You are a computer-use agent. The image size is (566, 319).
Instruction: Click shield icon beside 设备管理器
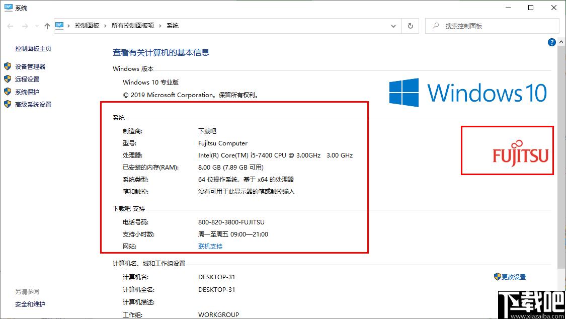pos(8,66)
